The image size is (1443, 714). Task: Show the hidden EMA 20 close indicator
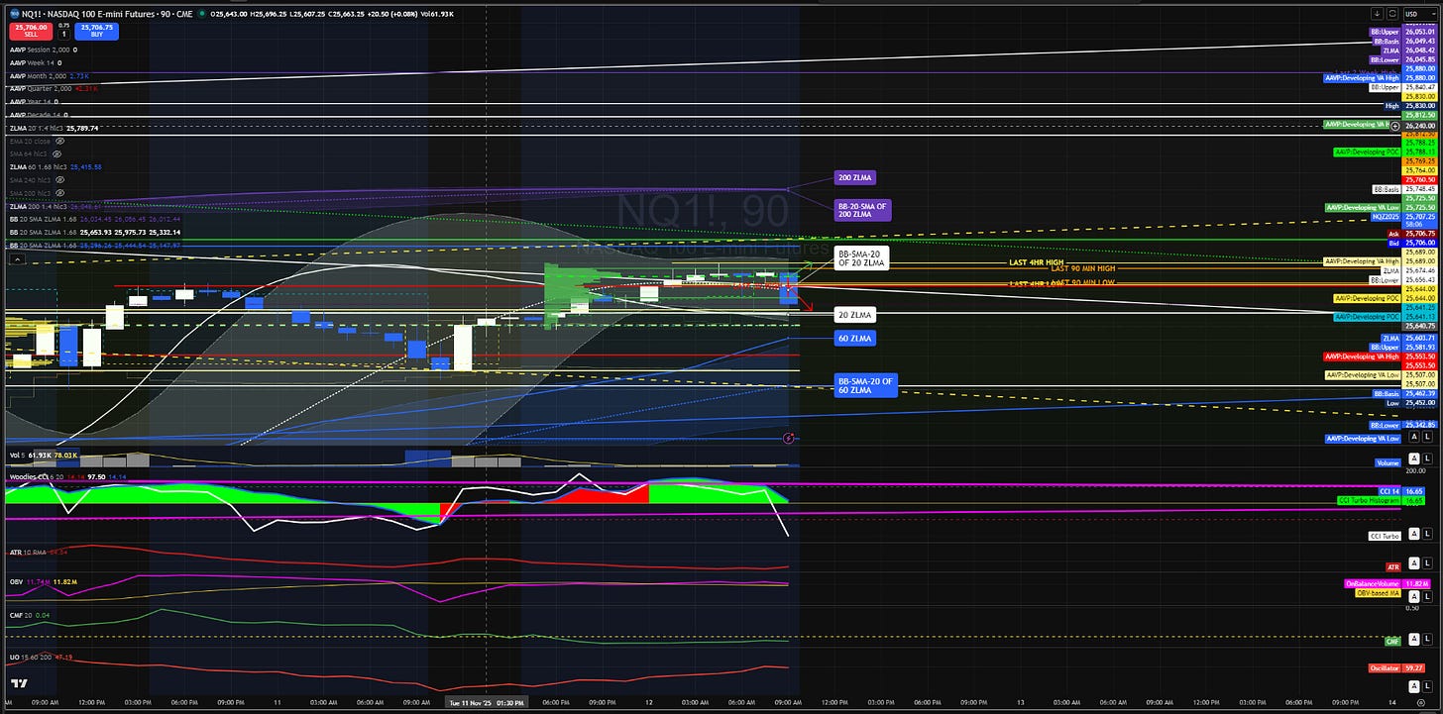(59, 142)
